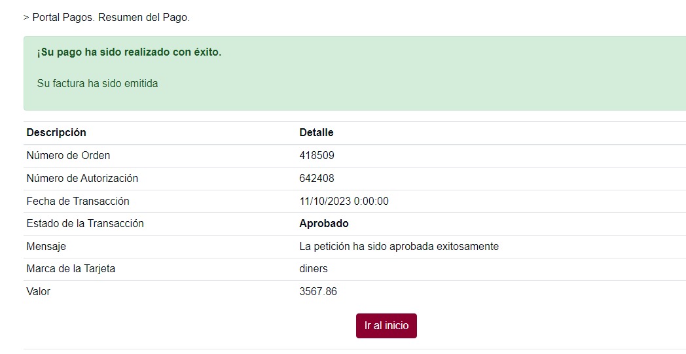This screenshot has width=686, height=354.
Task: Click the "Número de Autorización" row label
Action: pos(82,179)
